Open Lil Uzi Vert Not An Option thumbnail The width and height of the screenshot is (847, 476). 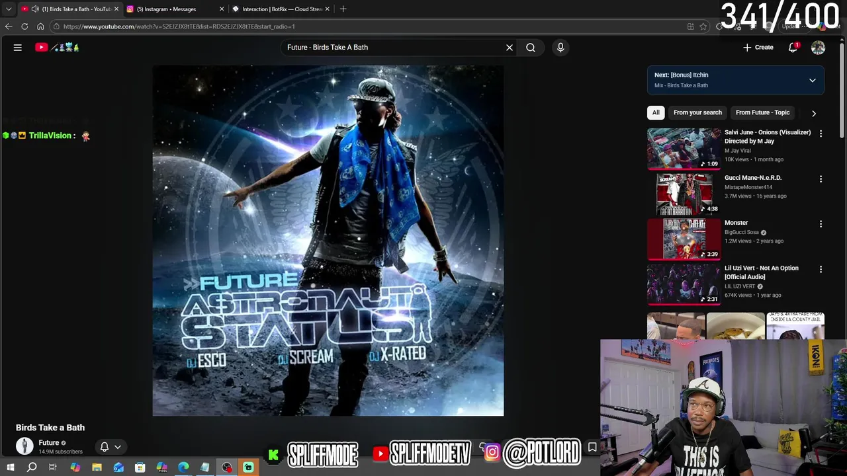tap(684, 284)
